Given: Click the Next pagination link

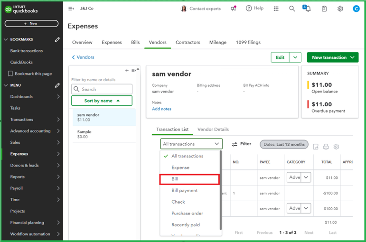Looking at the screenshot, I should point(309,233).
